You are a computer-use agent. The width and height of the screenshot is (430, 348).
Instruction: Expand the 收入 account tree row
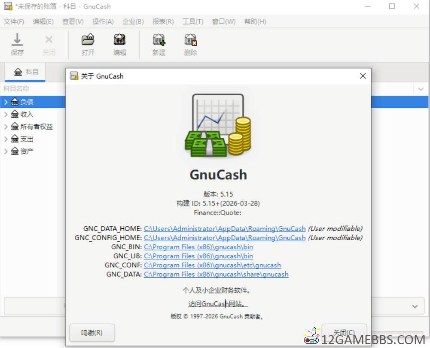(x=6, y=114)
